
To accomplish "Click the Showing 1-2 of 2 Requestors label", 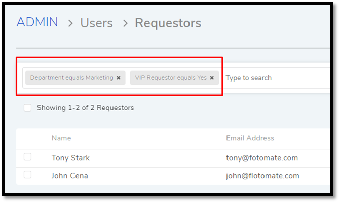I will [85, 108].
